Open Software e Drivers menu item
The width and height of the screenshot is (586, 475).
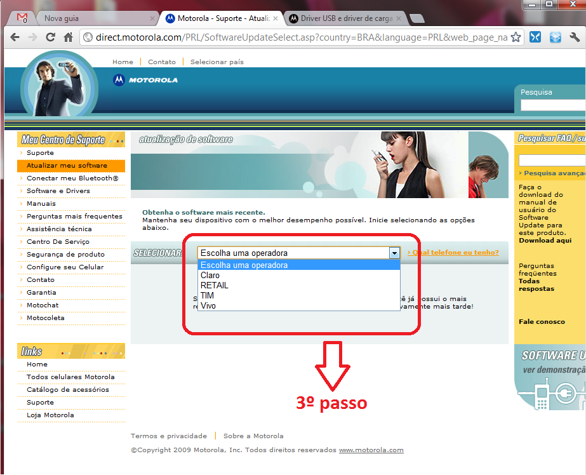[58, 191]
